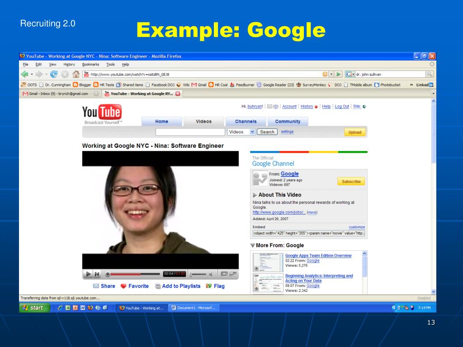Image resolution: width=463 pixels, height=347 pixels.
Task: Mute the video with the speaker icon
Action: (211, 274)
